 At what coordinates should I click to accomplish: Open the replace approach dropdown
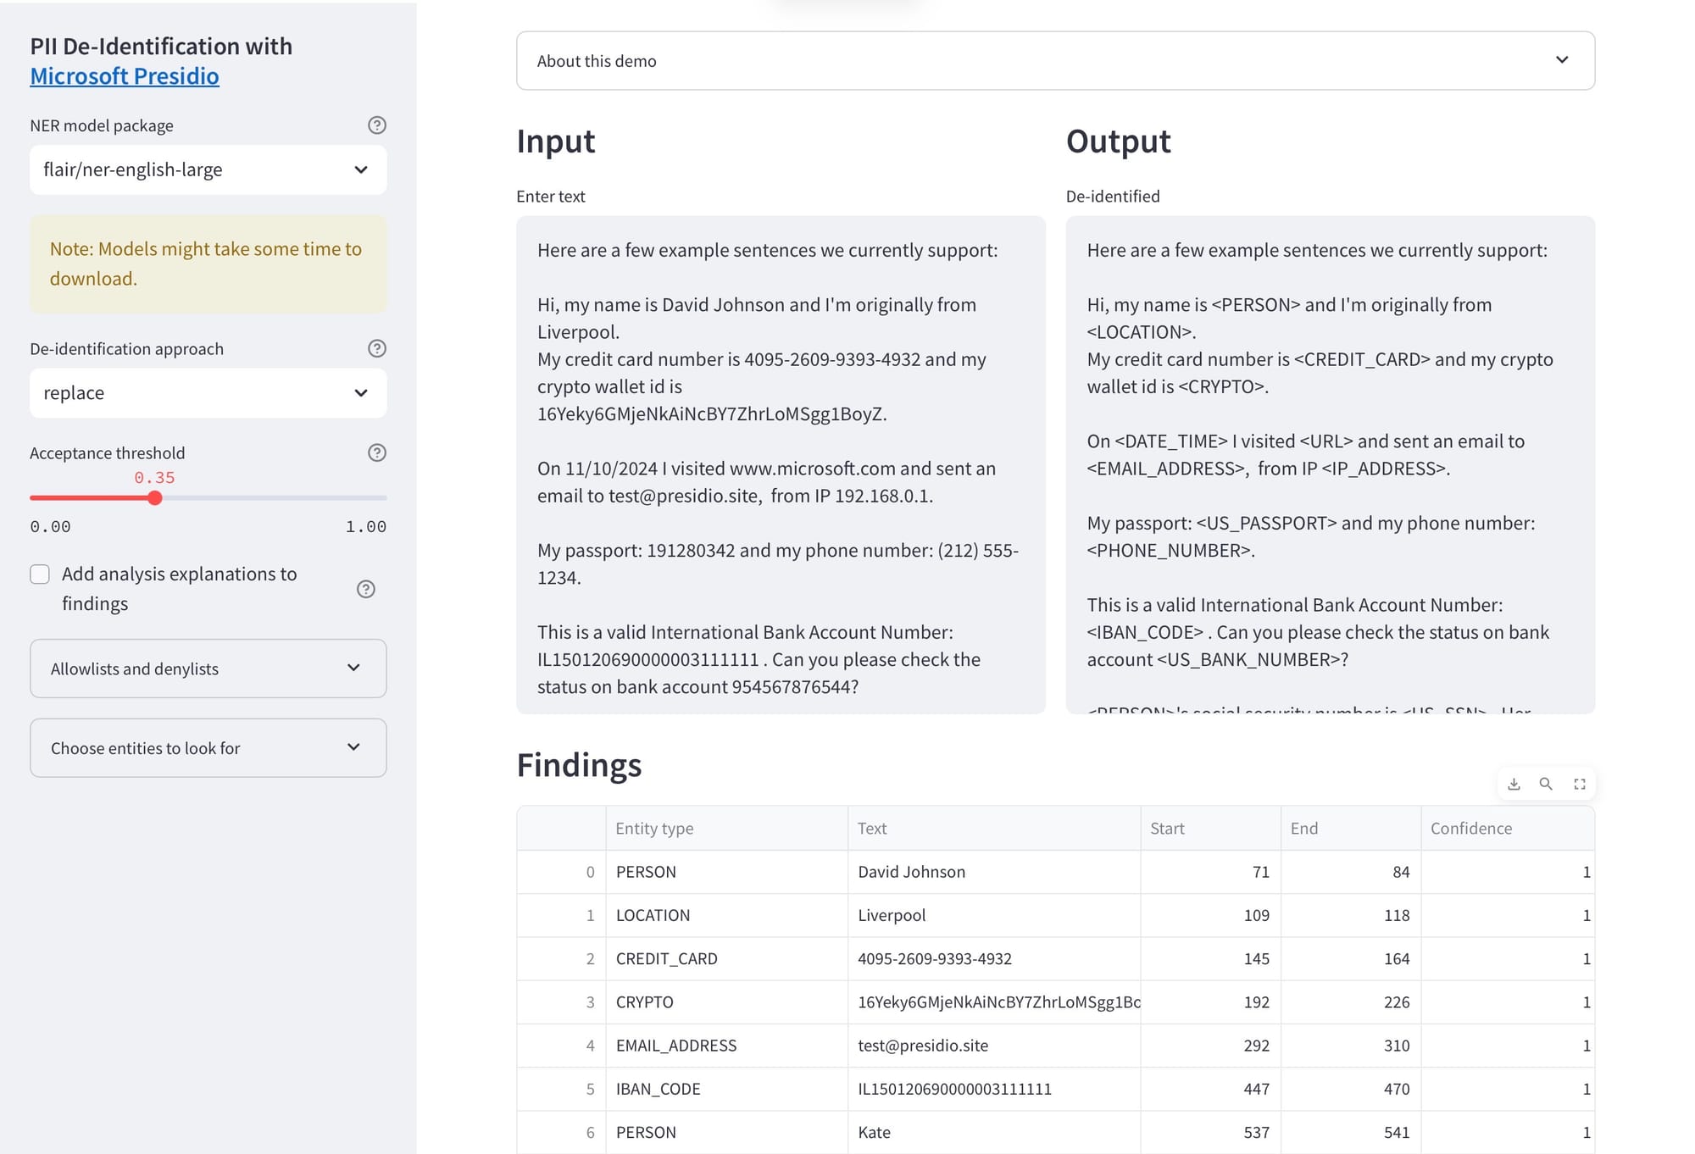(208, 393)
